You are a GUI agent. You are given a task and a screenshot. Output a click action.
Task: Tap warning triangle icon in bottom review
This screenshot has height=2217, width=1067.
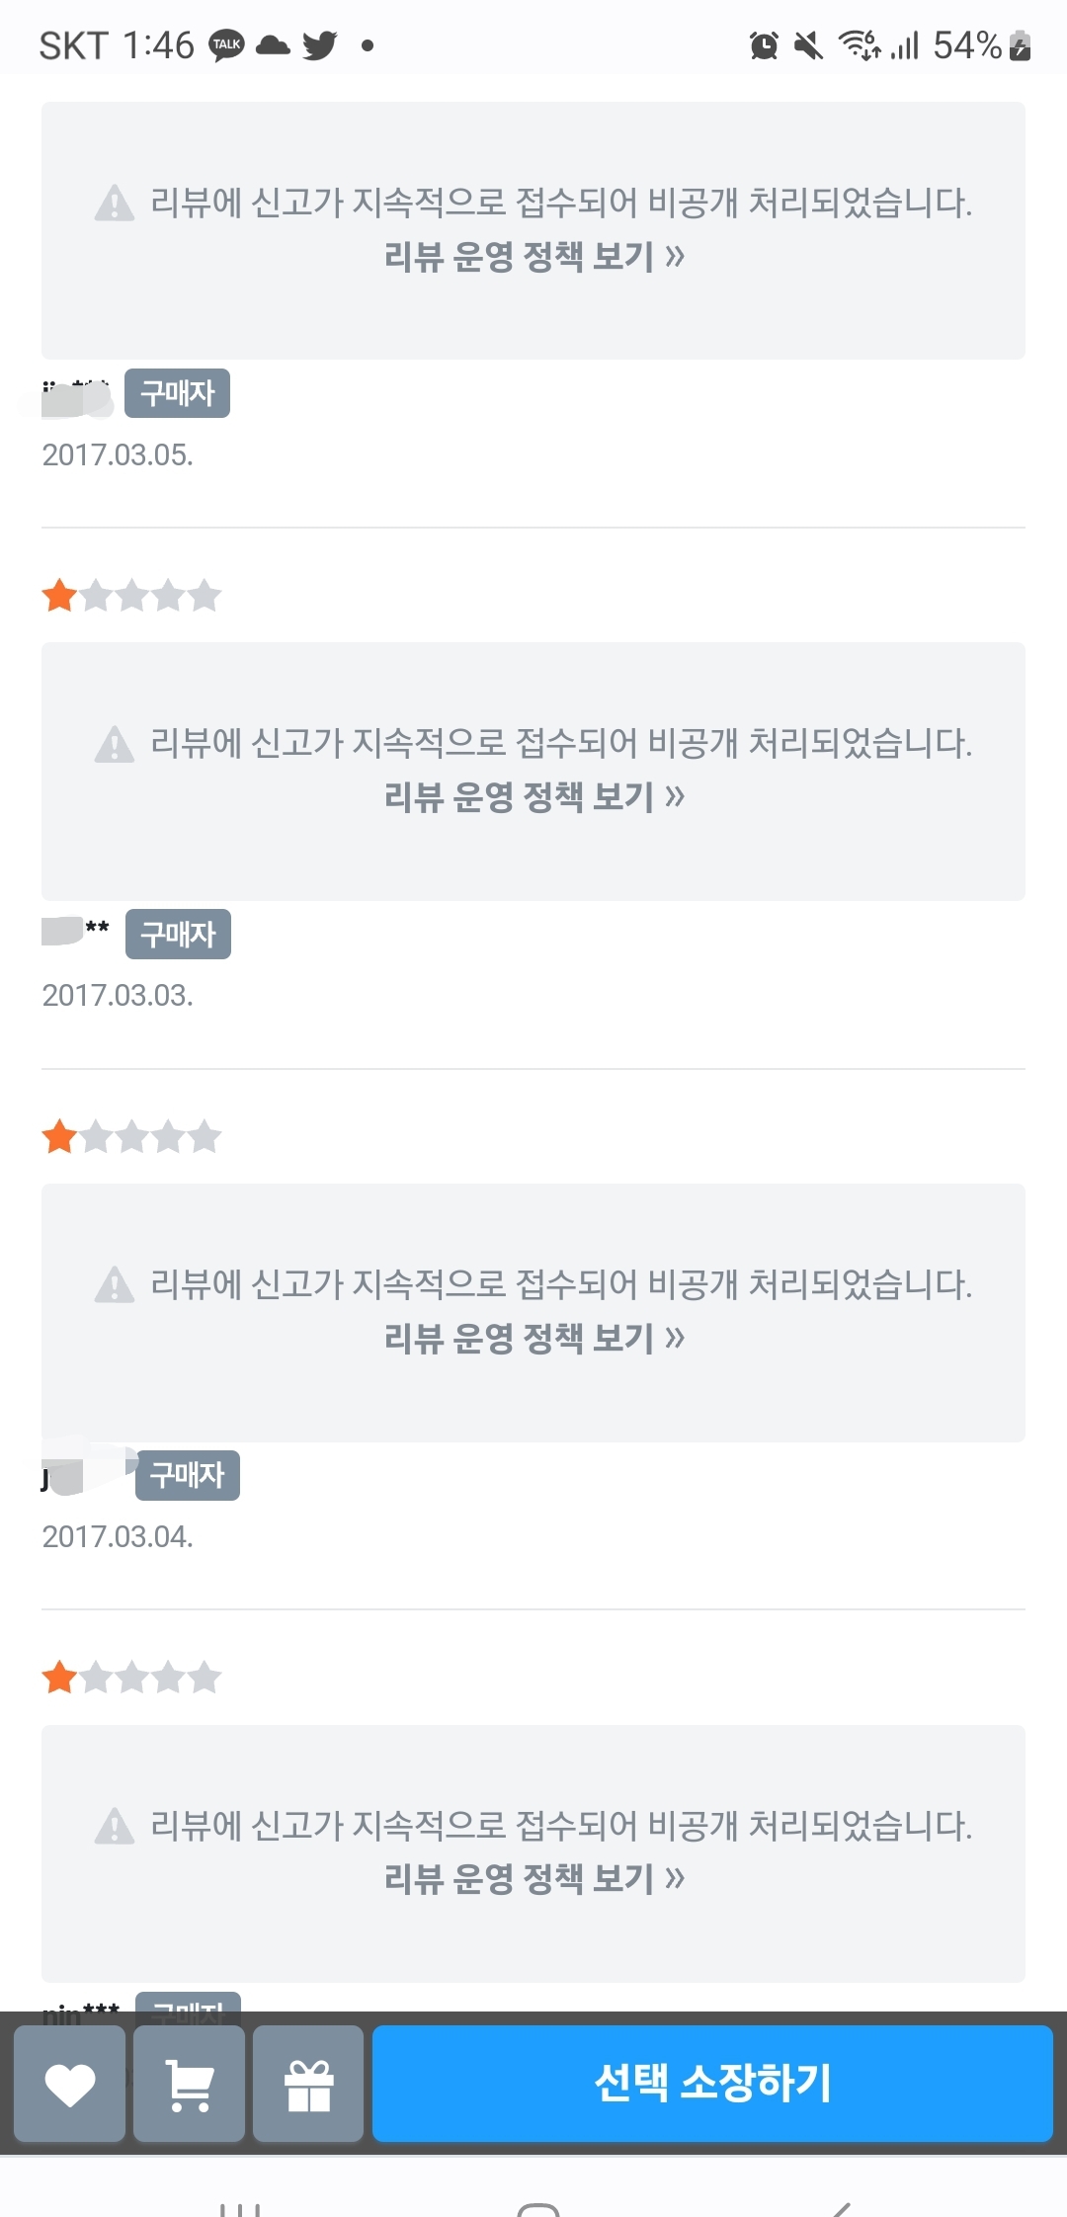pos(115,1826)
